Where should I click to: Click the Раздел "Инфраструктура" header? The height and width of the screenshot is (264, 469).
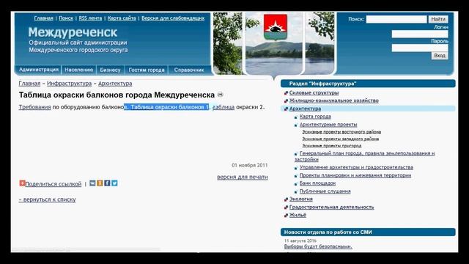click(x=368, y=84)
